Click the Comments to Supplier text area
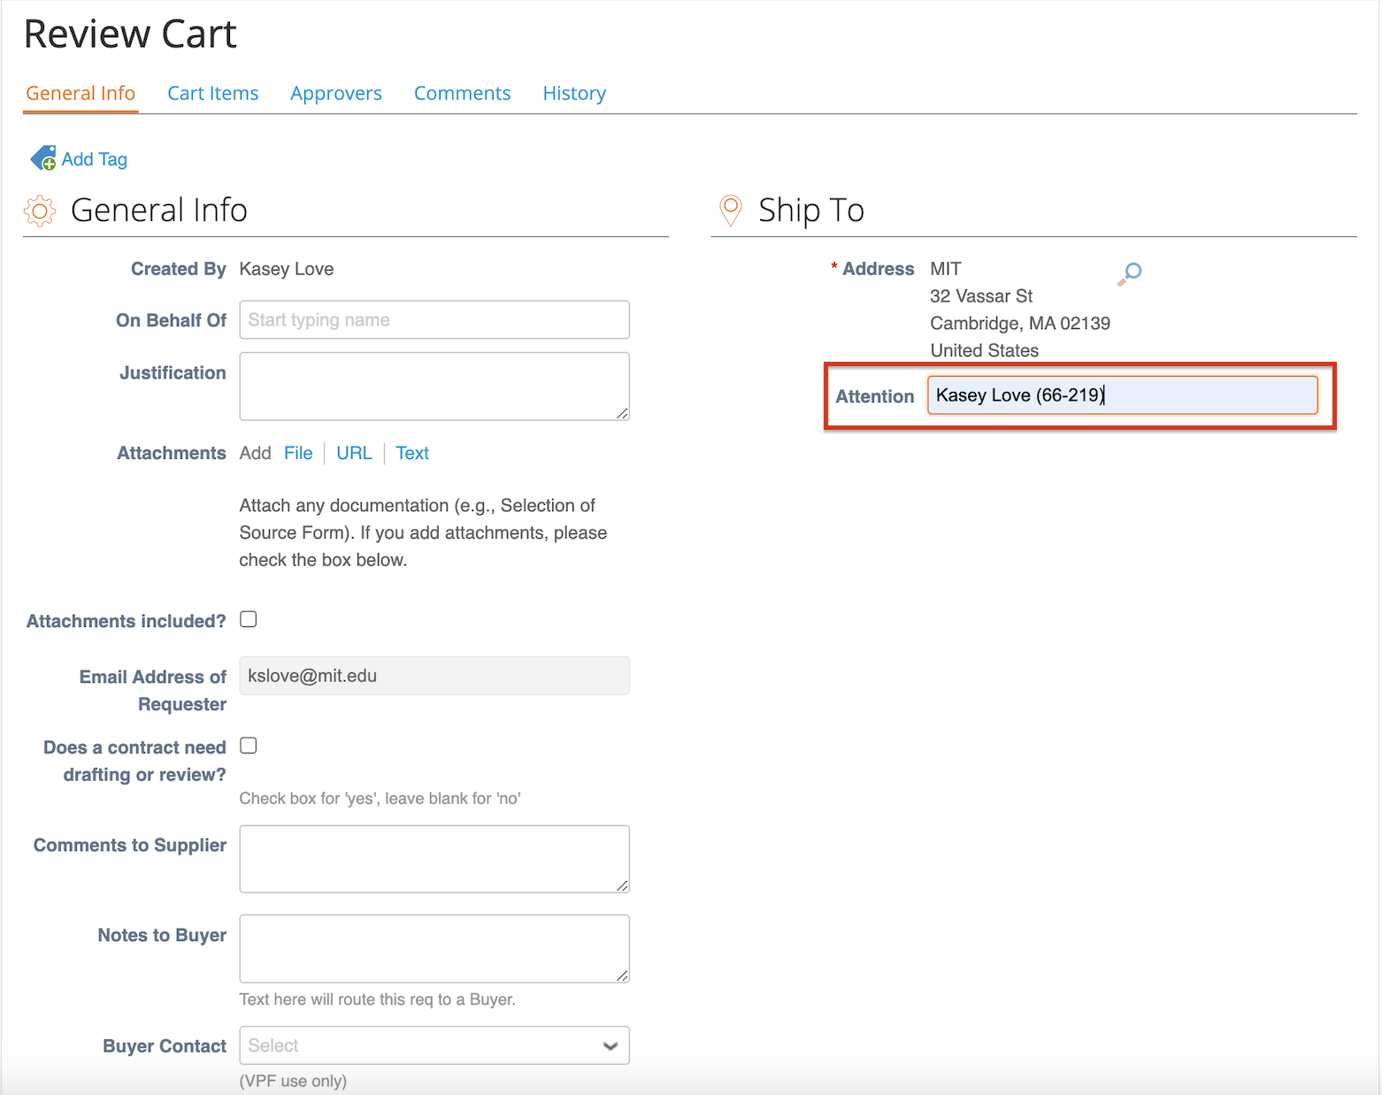1382x1095 pixels. click(x=434, y=859)
